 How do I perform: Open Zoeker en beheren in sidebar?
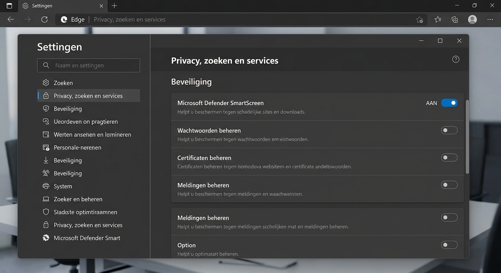pyautogui.click(x=89, y=199)
